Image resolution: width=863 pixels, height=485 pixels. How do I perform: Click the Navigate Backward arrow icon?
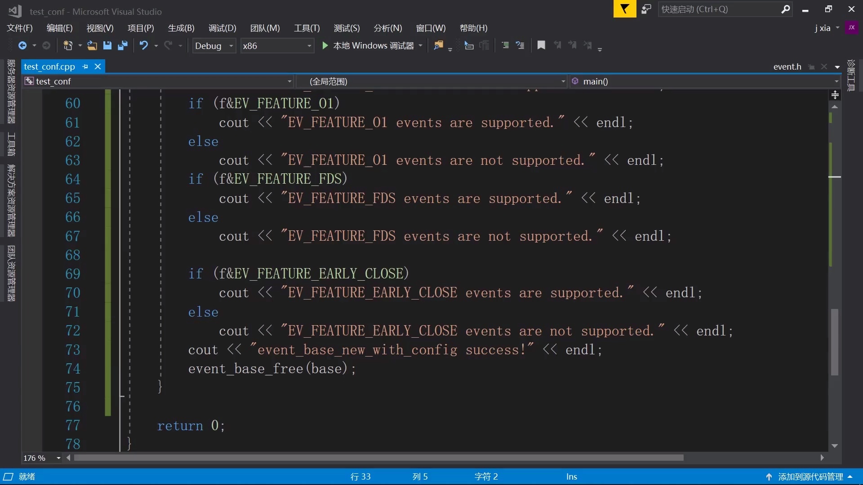22,45
